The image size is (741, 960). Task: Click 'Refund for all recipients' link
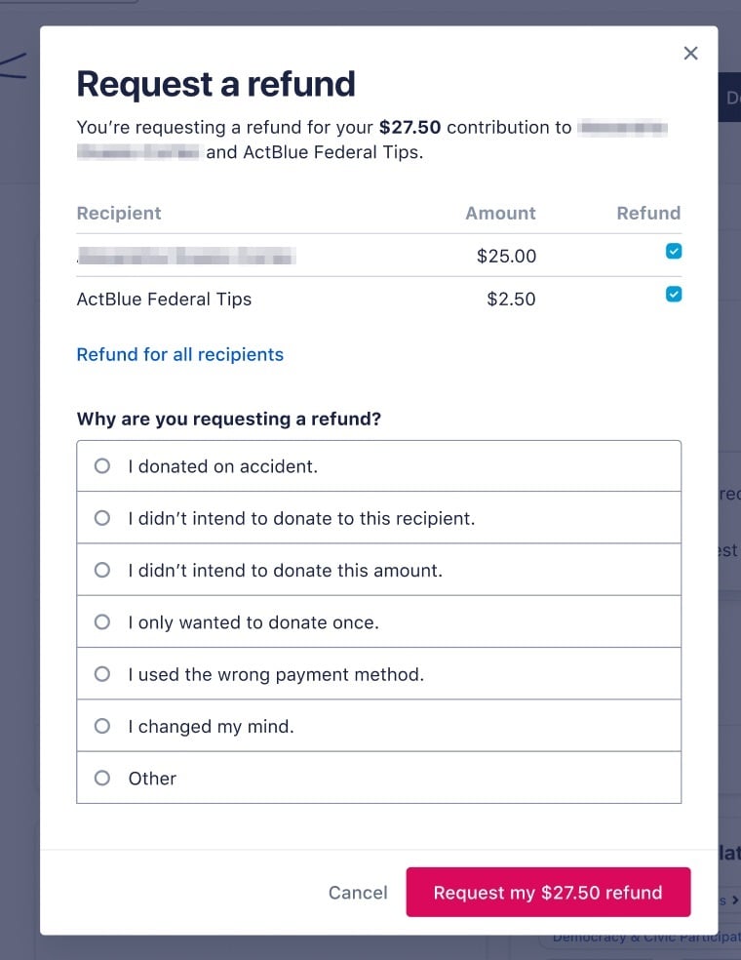tap(180, 355)
